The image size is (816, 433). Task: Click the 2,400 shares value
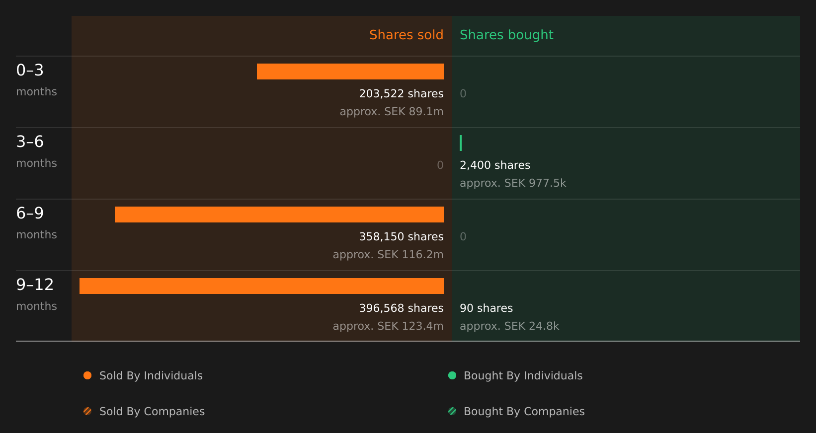coord(495,165)
